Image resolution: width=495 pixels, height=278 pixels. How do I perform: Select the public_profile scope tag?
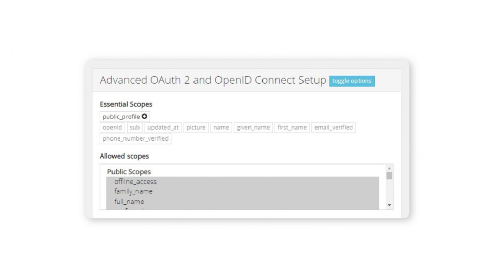coord(121,117)
